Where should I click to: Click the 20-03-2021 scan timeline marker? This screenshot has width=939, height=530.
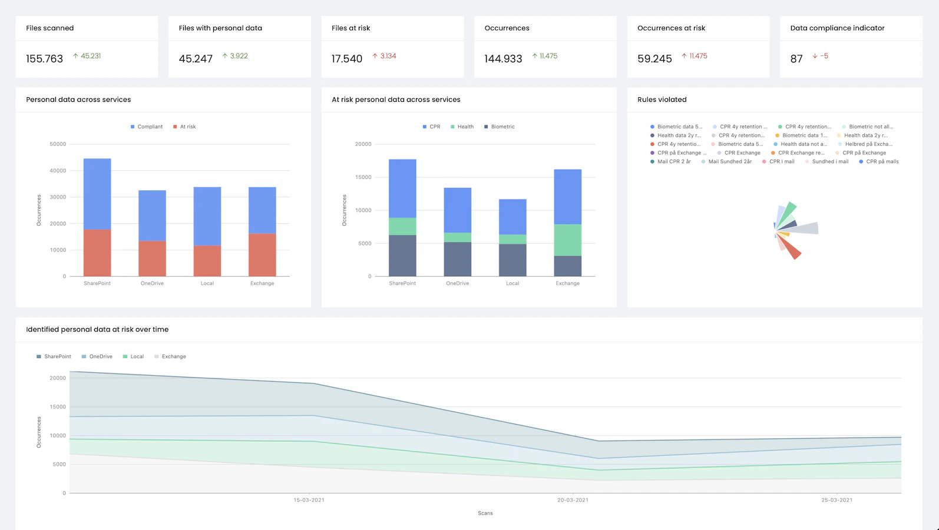coord(573,500)
